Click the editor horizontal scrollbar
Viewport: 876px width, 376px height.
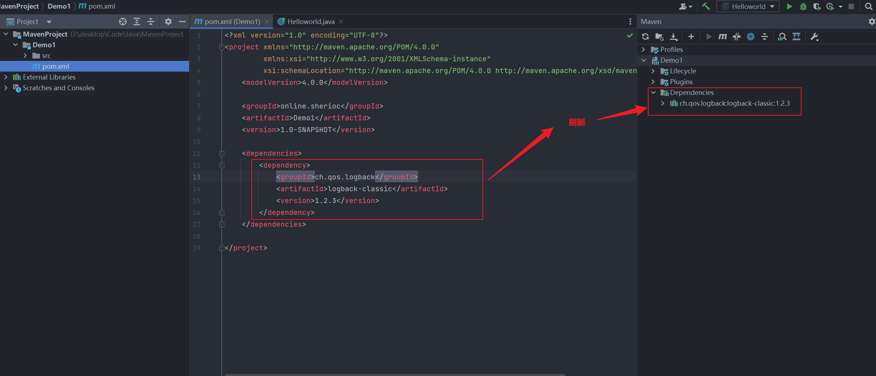coord(395,375)
